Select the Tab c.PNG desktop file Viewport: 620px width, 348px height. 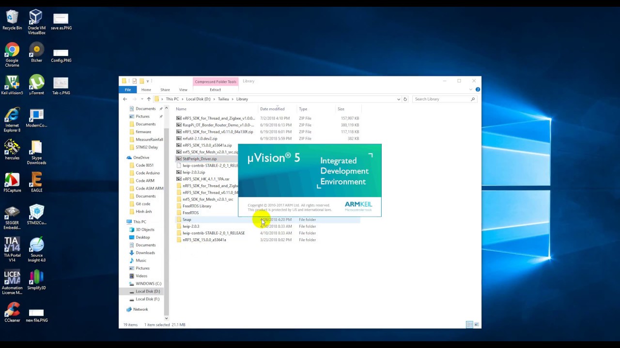pos(61,86)
